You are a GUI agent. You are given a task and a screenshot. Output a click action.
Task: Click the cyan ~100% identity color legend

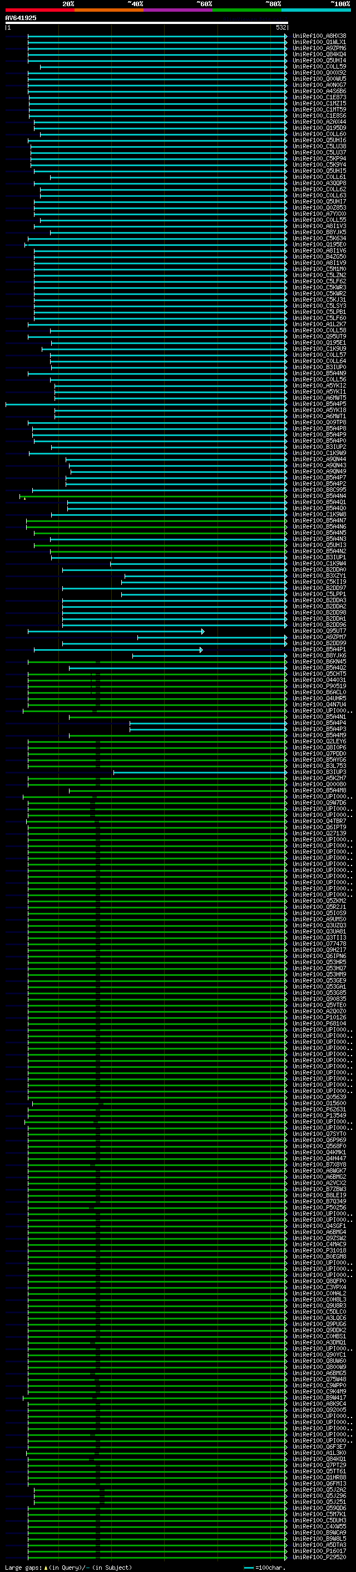(x=316, y=10)
